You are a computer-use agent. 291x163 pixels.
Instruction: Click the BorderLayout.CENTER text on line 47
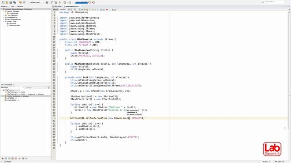pos(124,137)
